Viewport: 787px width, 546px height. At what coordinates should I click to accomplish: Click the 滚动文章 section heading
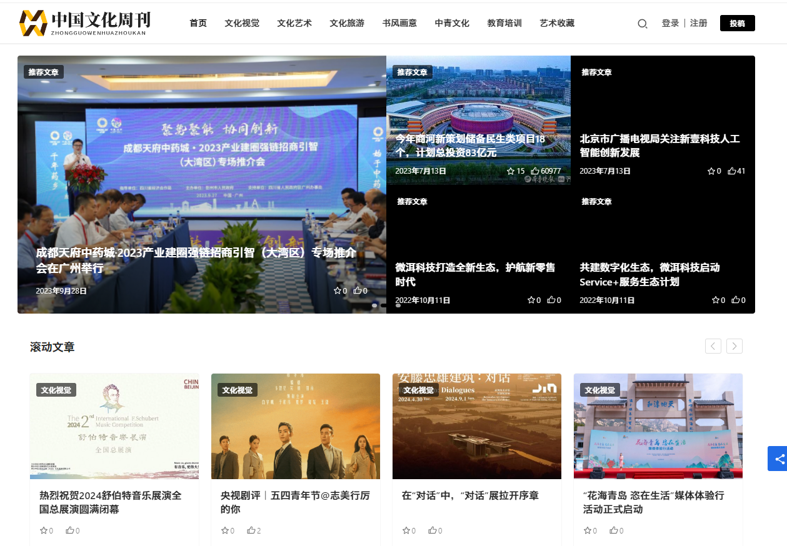point(53,347)
